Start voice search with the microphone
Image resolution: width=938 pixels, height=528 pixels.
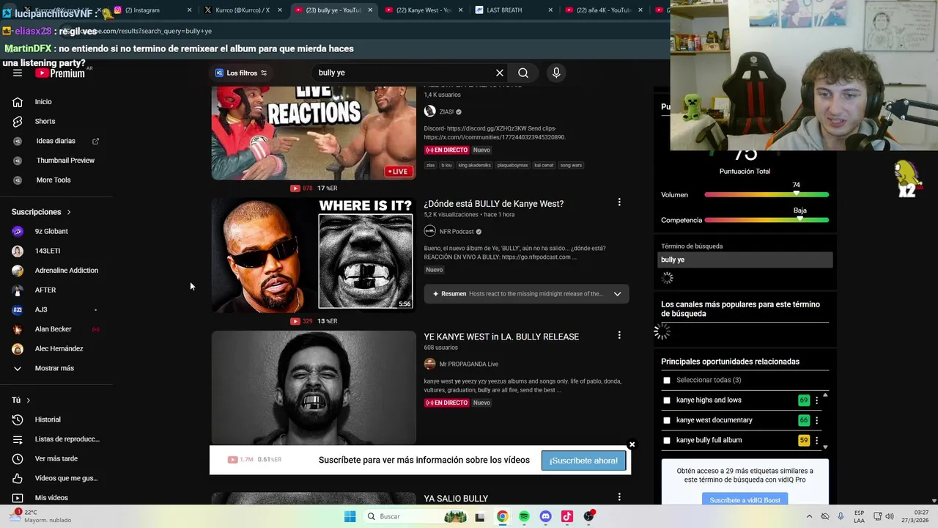tap(556, 73)
